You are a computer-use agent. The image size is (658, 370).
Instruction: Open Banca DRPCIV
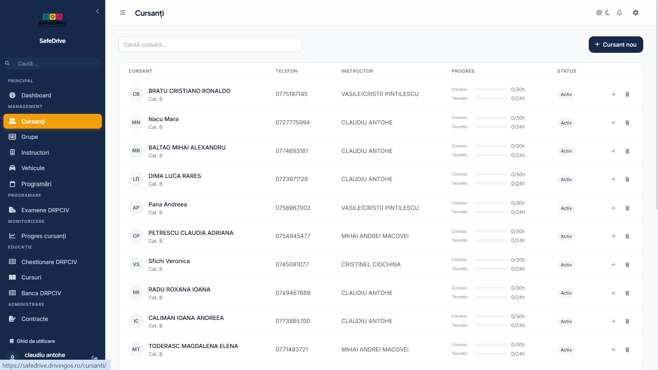[x=52, y=293]
